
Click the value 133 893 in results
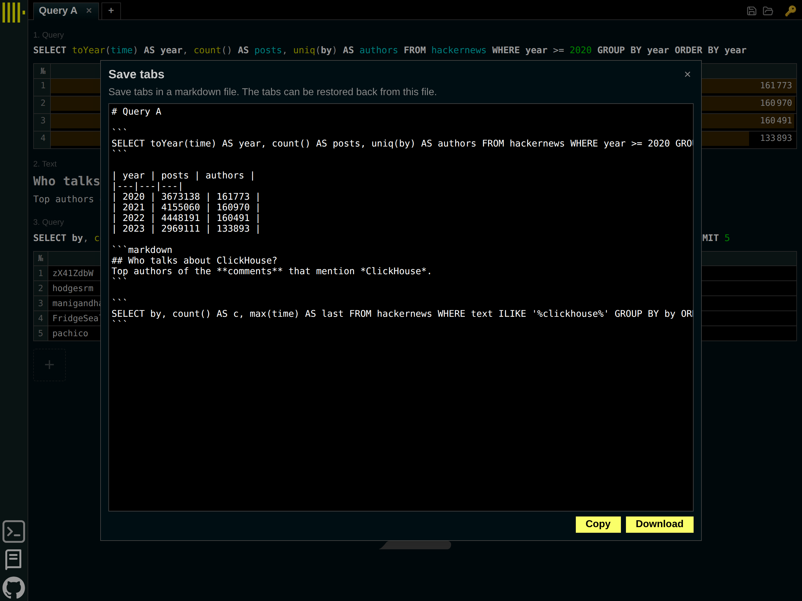[x=776, y=138]
